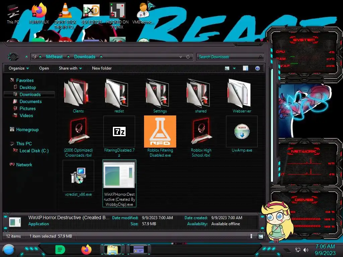
Task: Click MrBeast in the address bar
Action: (54, 57)
